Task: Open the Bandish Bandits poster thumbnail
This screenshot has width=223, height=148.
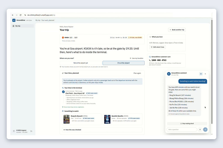Action: point(107,119)
